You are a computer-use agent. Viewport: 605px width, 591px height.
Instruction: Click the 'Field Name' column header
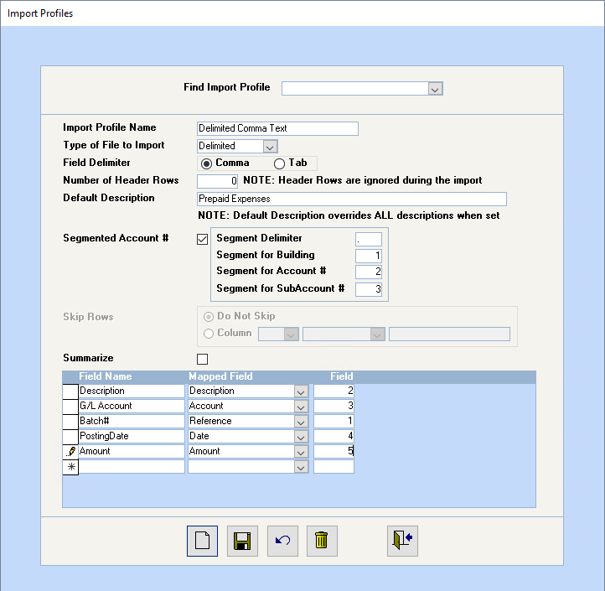point(106,376)
